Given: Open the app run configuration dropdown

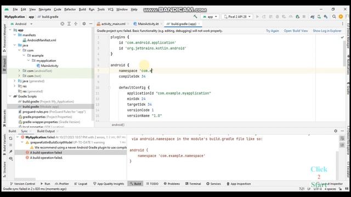Looking at the screenshot, I should (210, 16).
